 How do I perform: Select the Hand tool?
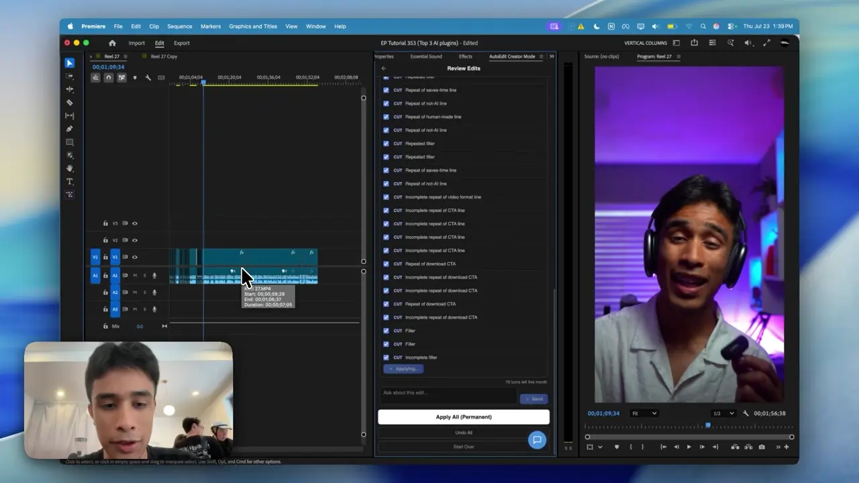[x=70, y=168]
